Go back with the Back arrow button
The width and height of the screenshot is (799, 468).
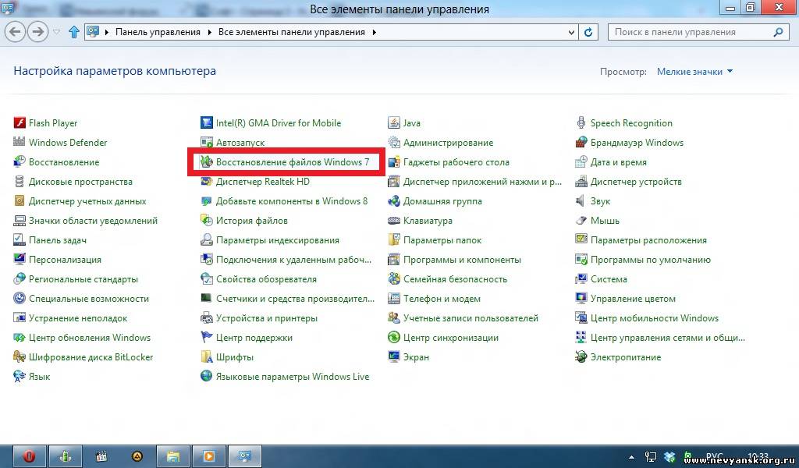point(16,32)
